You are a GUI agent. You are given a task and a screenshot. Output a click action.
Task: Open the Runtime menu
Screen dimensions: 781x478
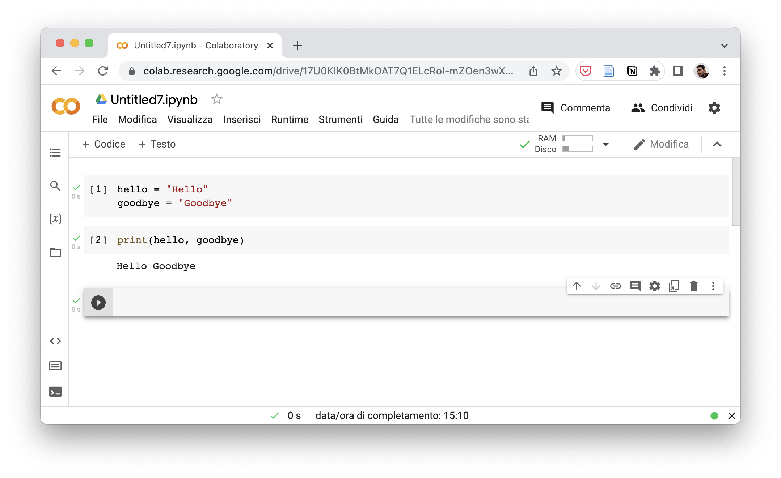pos(290,120)
